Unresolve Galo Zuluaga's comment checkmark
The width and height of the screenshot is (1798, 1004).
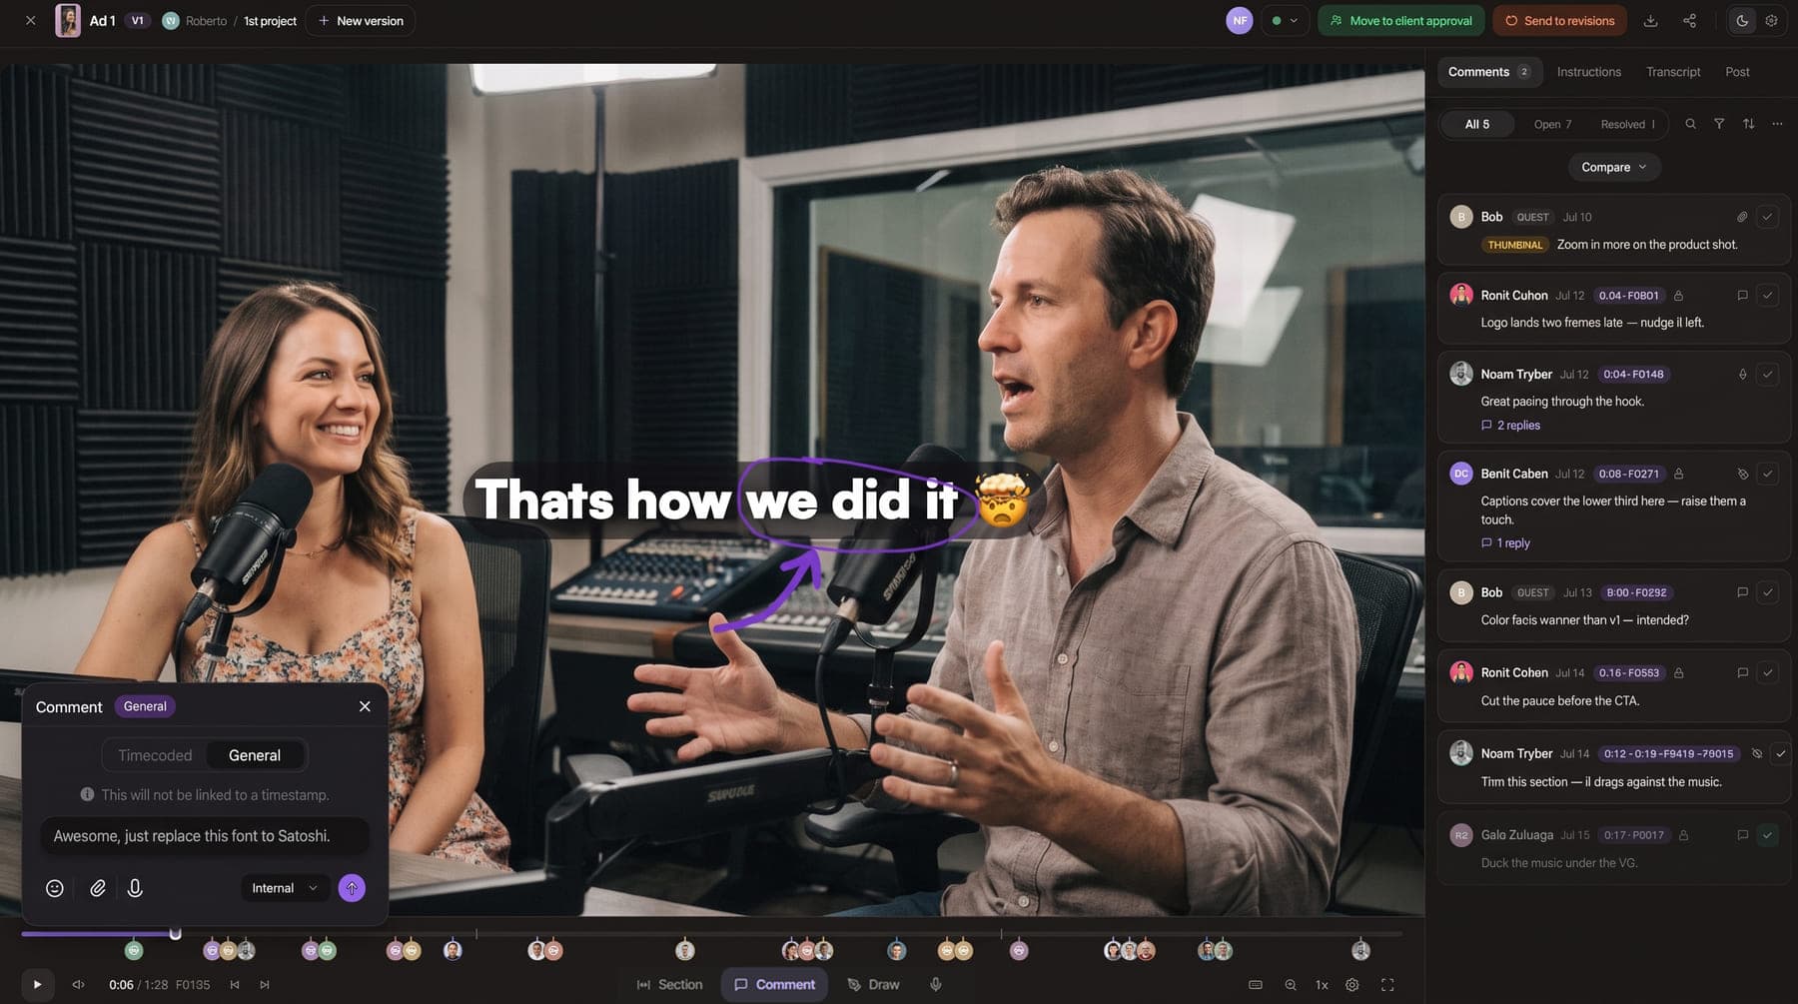pos(1767,835)
